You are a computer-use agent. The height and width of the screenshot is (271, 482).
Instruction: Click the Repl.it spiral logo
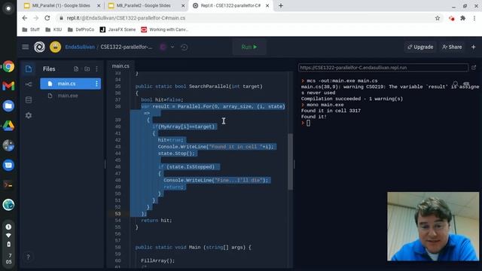coord(39,47)
